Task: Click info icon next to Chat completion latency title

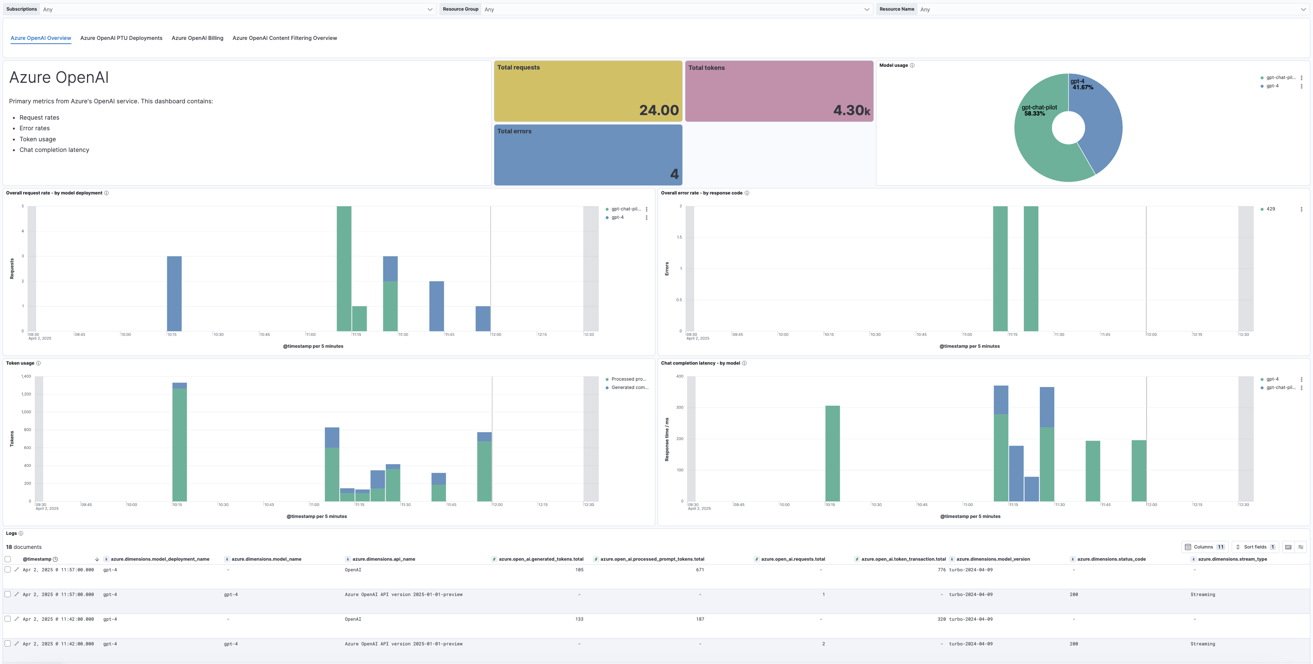Action: pos(744,363)
